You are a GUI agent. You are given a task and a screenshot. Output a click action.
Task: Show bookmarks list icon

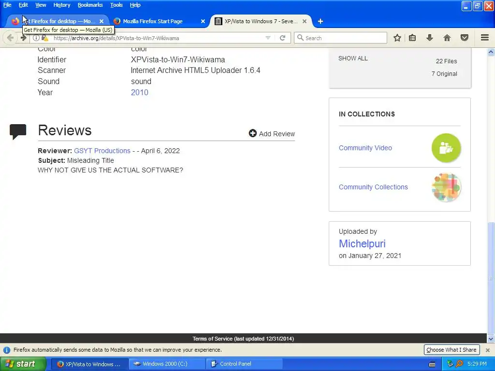point(412,38)
